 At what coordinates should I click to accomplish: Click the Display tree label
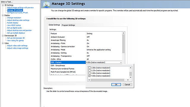coord(7,15)
